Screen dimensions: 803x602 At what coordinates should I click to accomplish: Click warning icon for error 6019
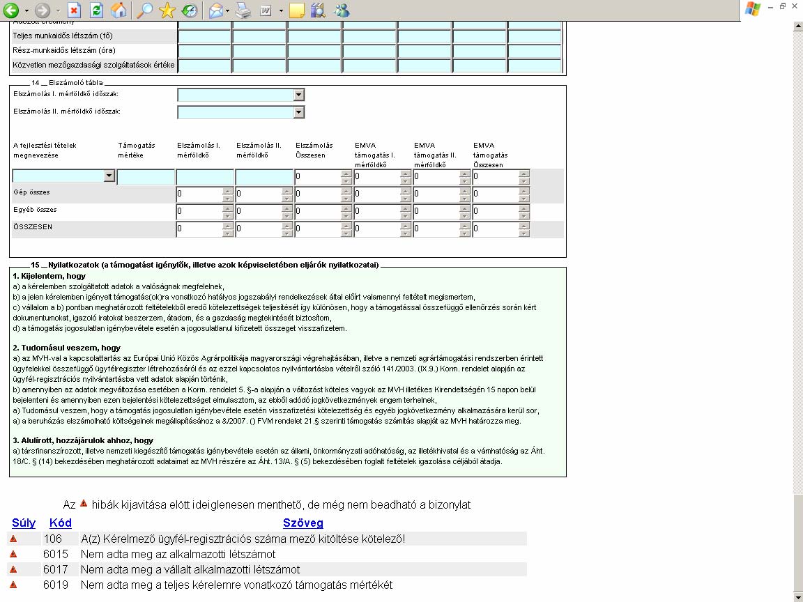point(13,585)
